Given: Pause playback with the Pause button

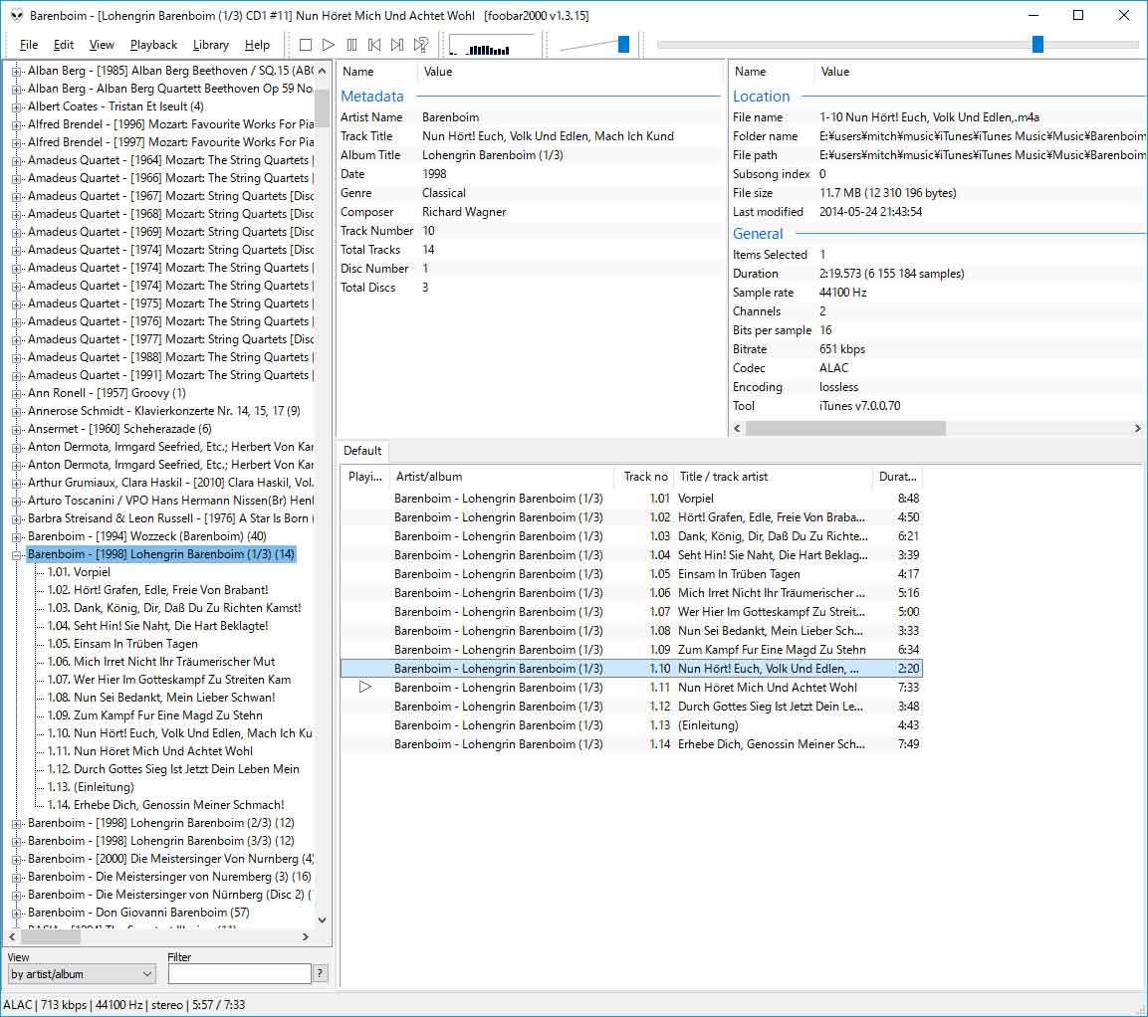Looking at the screenshot, I should 351,45.
